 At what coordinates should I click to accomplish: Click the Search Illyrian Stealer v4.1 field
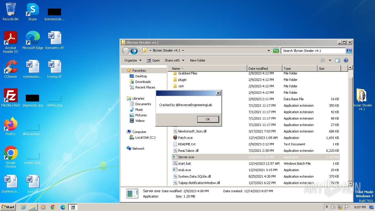click(313, 51)
